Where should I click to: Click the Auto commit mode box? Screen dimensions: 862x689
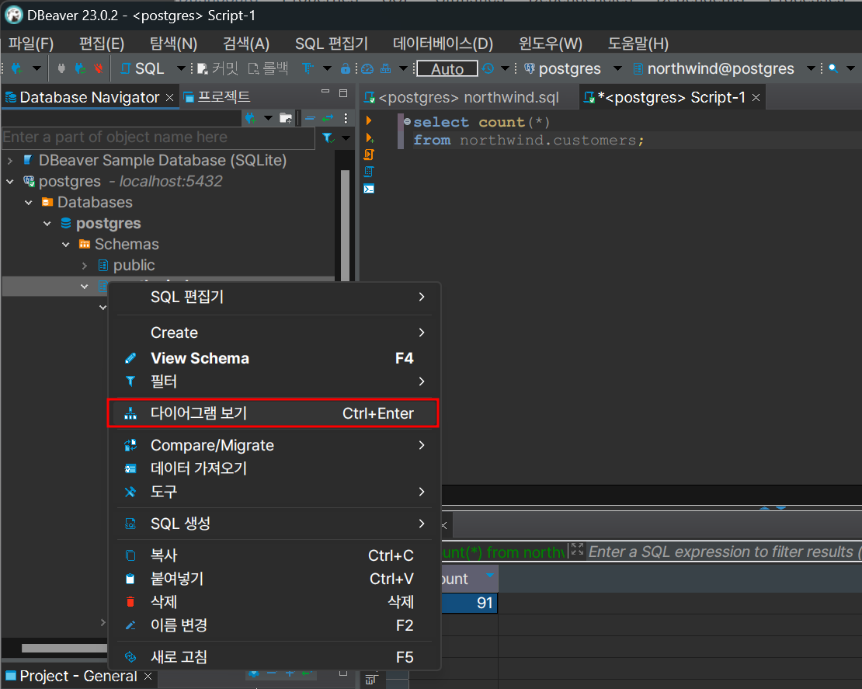pos(447,68)
